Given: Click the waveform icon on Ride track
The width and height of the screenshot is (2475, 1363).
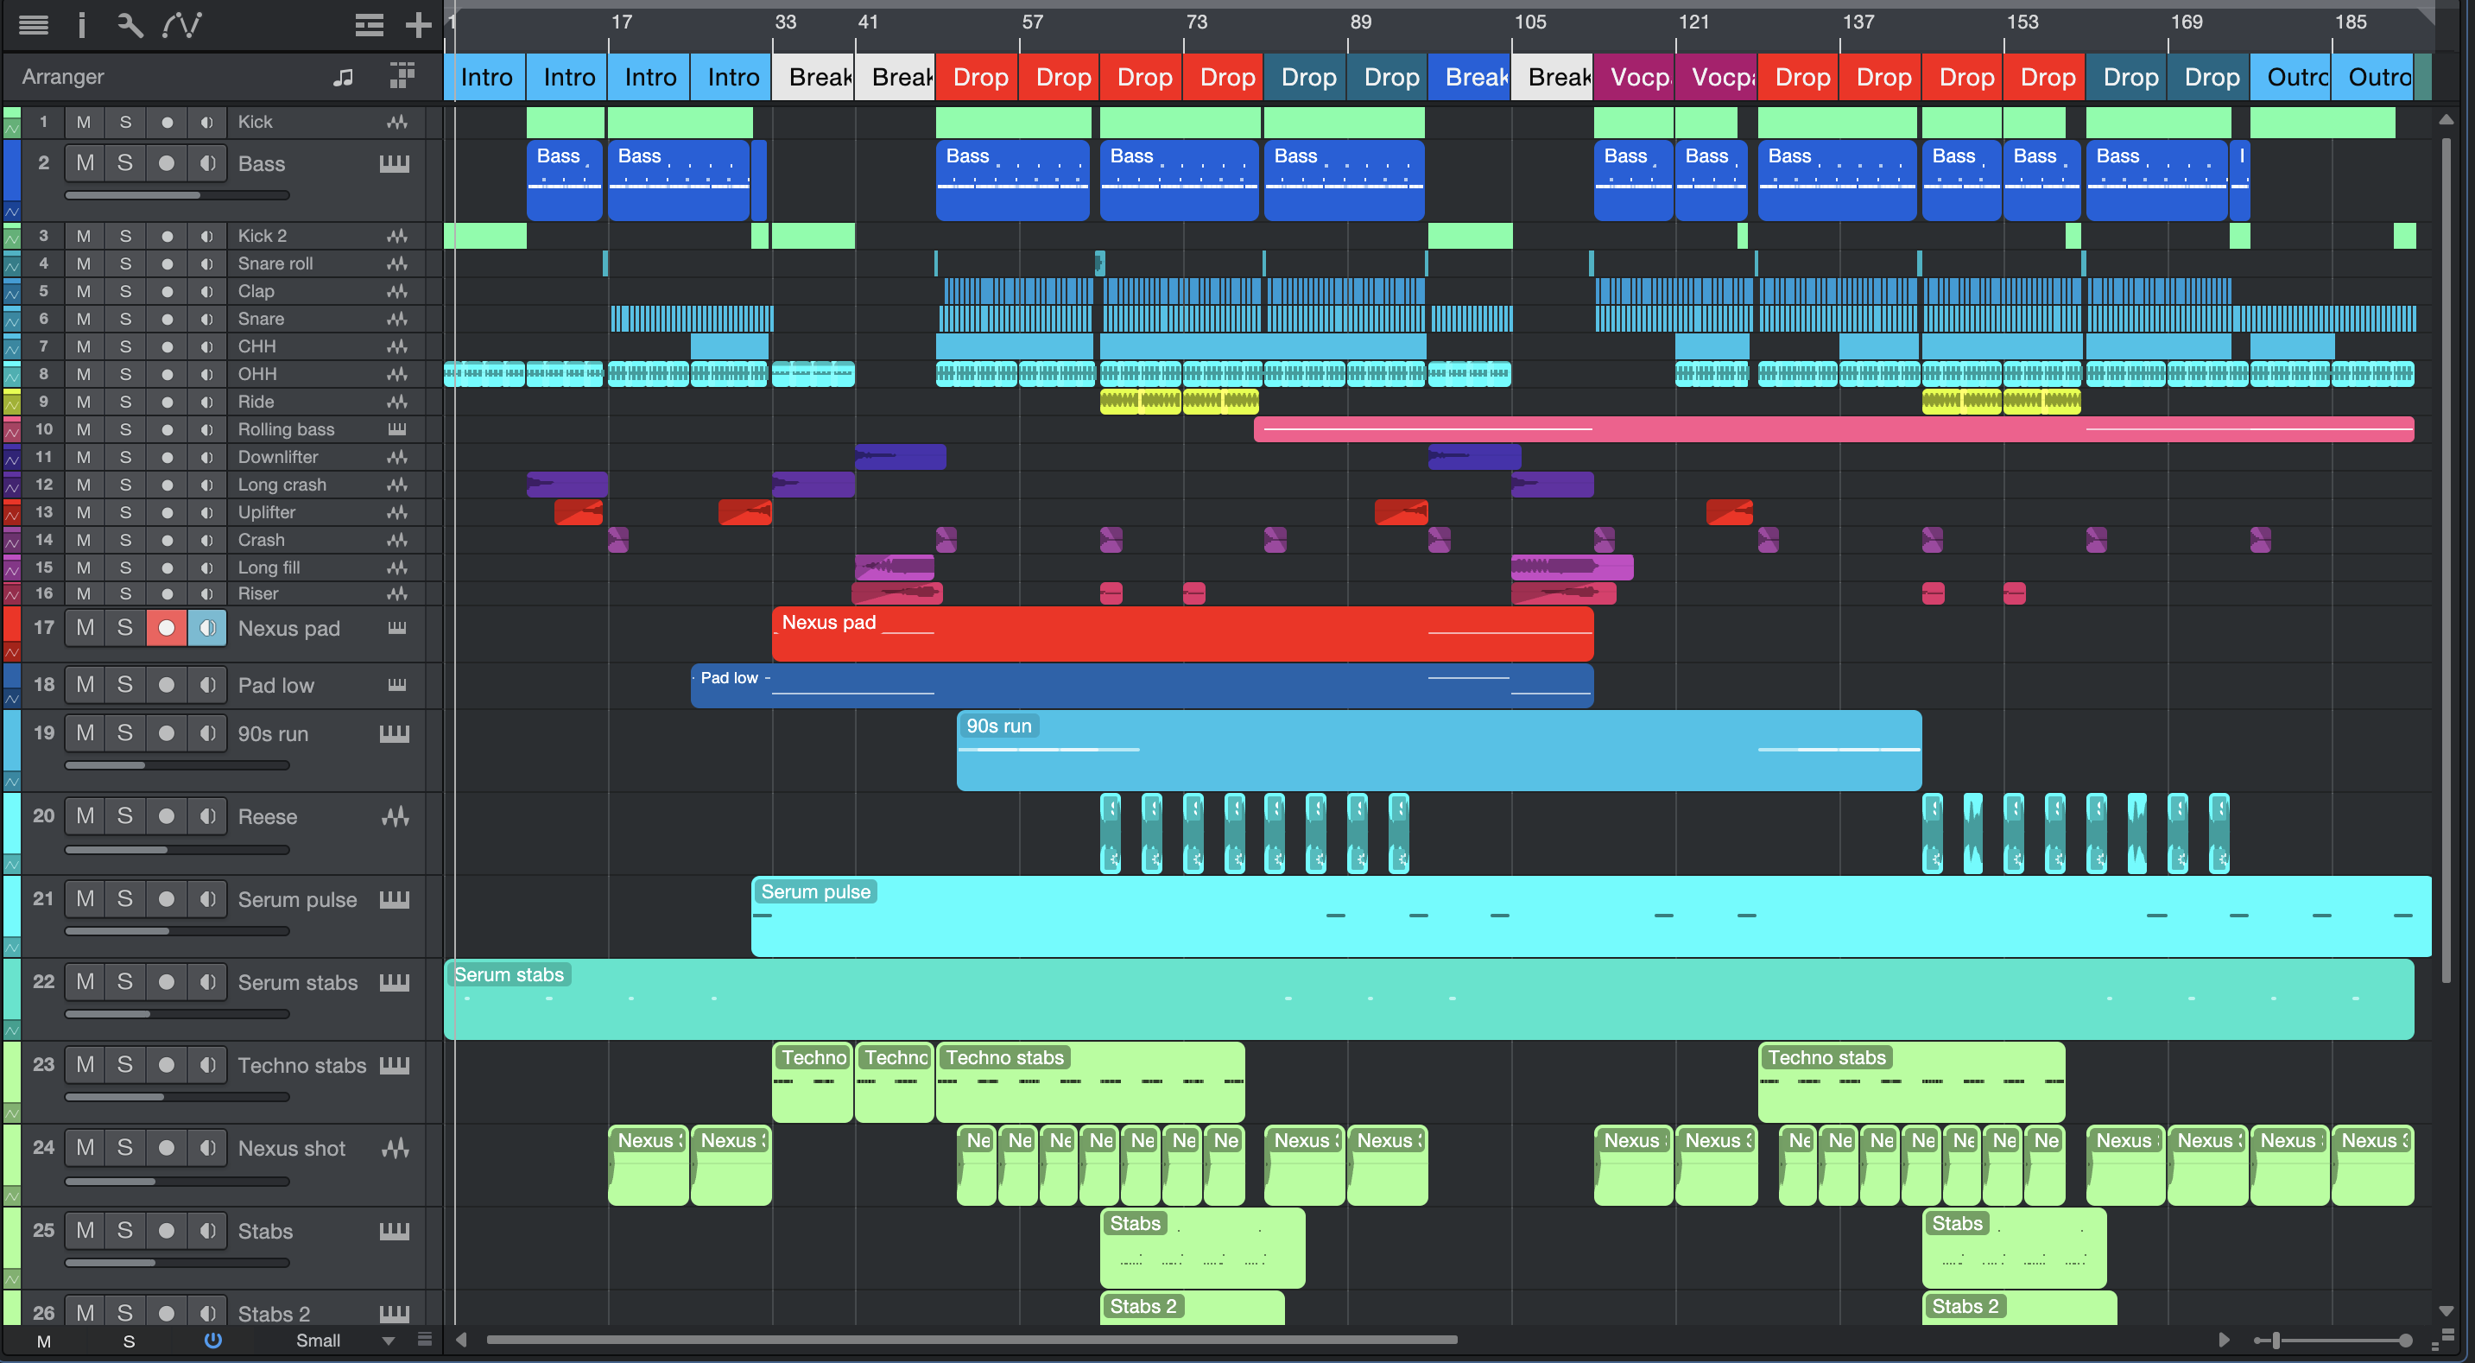Looking at the screenshot, I should point(396,402).
